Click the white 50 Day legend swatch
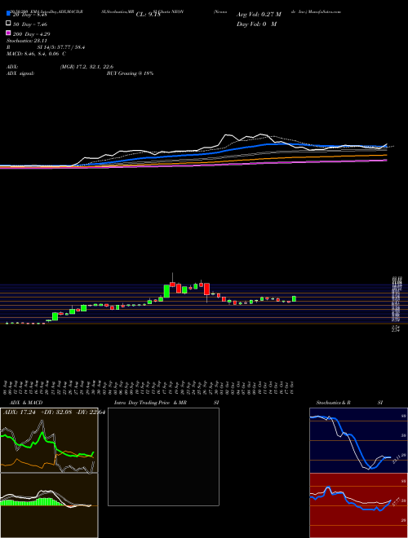 tap(8, 24)
